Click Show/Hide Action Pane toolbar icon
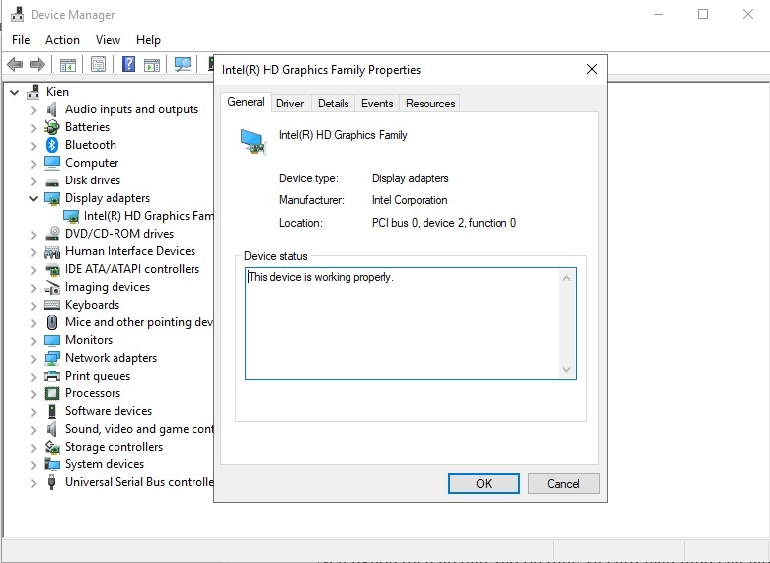This screenshot has width=770, height=563. pos(152,64)
